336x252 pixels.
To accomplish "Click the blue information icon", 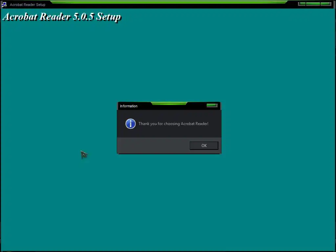I will 131,124.
